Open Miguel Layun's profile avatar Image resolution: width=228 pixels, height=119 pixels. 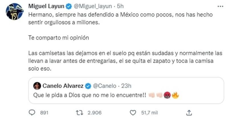15,11
